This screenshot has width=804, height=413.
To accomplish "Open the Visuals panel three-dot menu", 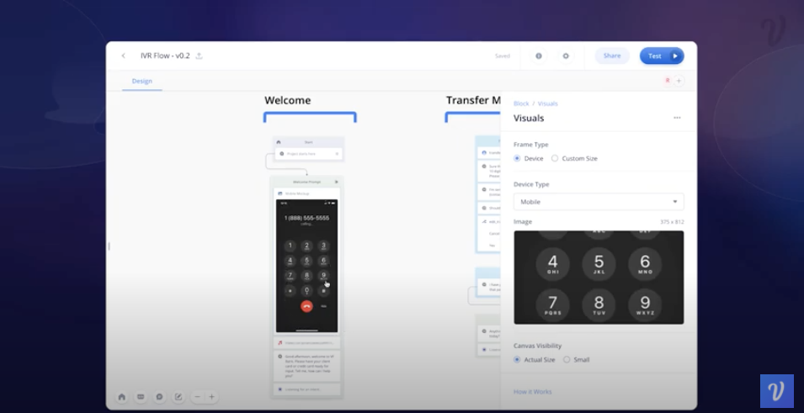I will tap(677, 118).
